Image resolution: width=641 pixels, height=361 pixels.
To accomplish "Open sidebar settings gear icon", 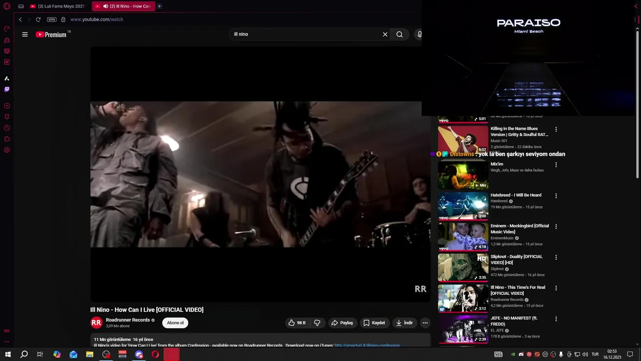I will [7, 150].
